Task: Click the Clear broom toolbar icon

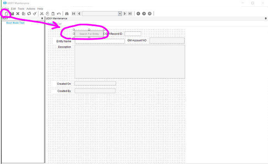Action: 35,14
